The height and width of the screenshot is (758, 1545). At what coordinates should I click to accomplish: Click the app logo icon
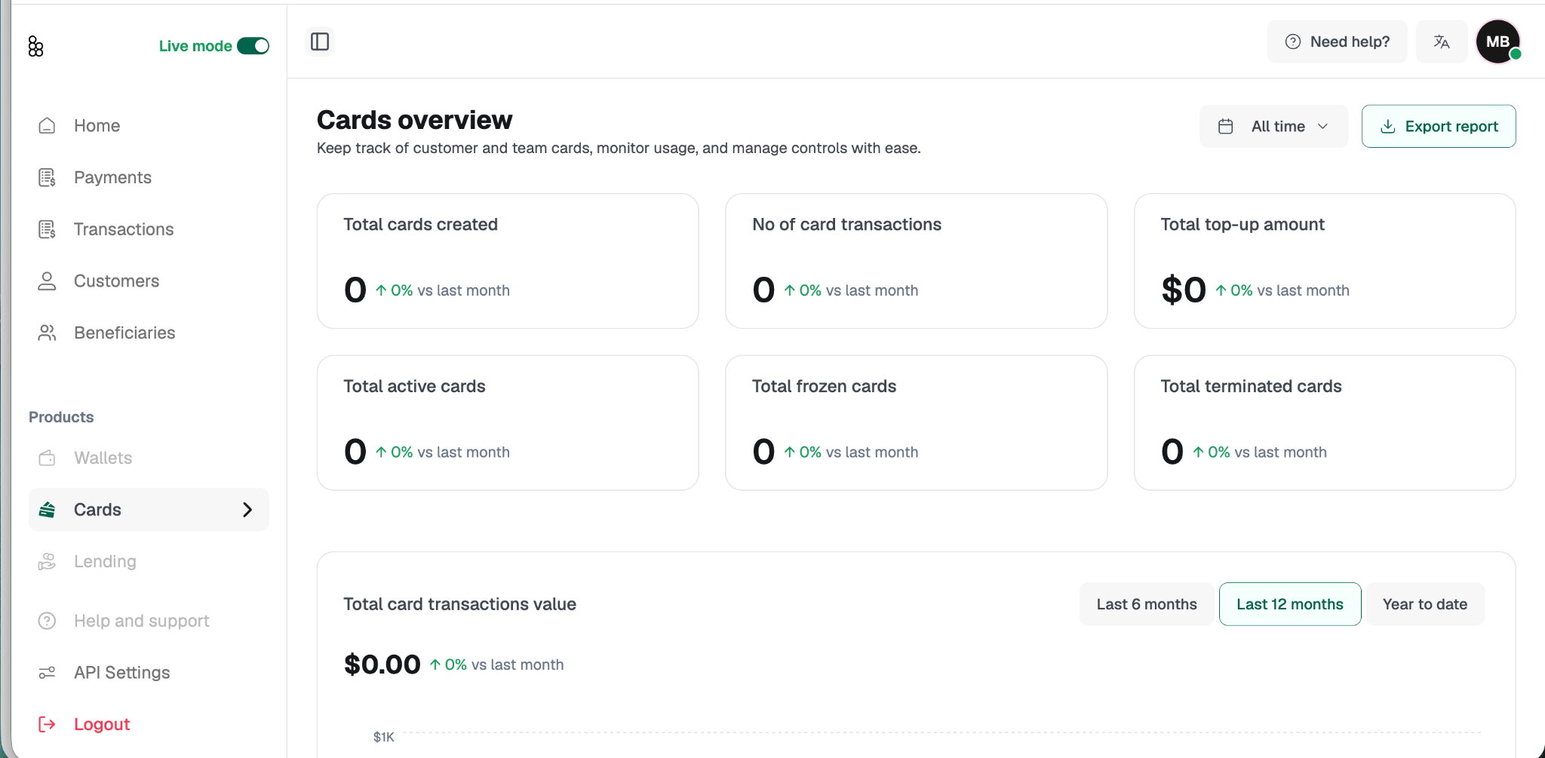[35, 47]
